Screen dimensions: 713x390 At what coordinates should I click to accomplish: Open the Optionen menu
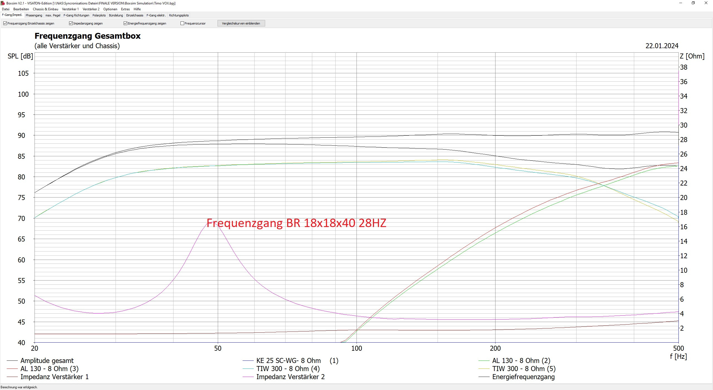[x=110, y=9]
